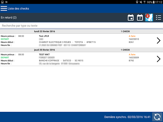Switch to seven-day calendar view
The image size is (163, 122).
click(x=140, y=17)
